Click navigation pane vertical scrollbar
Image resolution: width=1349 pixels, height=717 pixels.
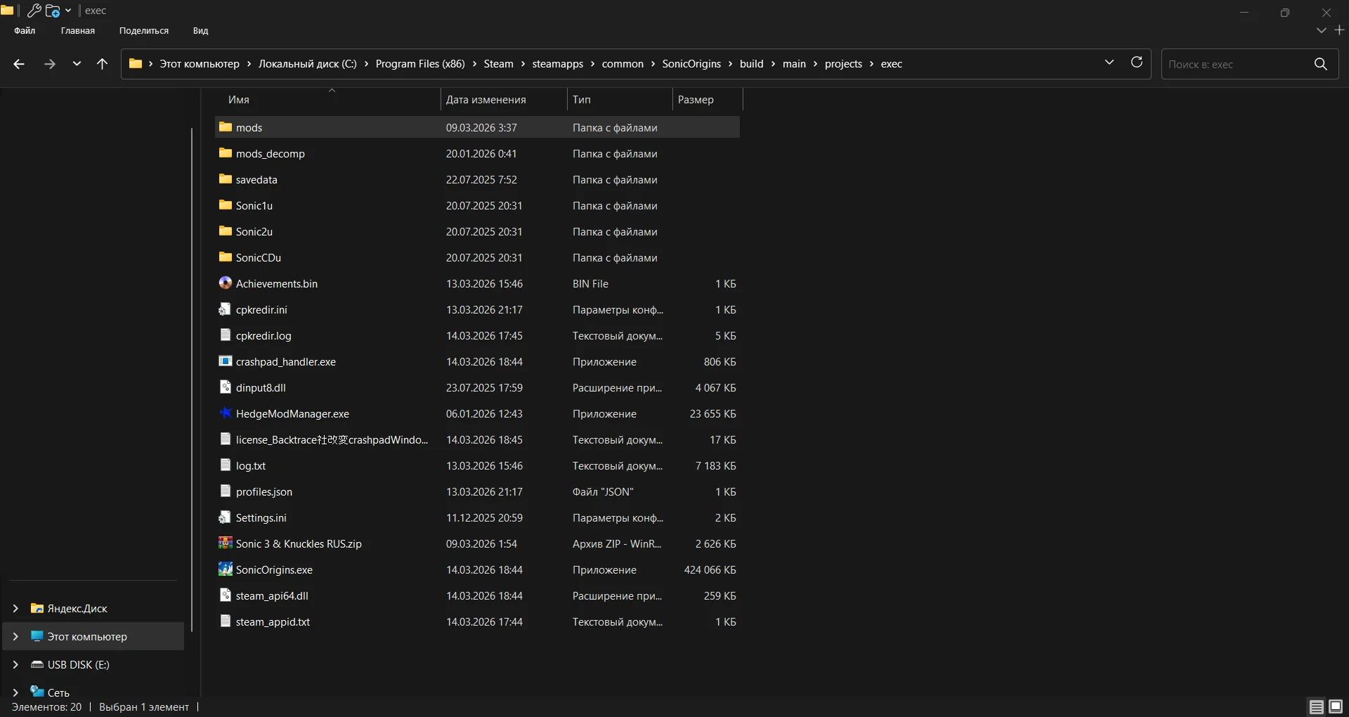(x=192, y=380)
